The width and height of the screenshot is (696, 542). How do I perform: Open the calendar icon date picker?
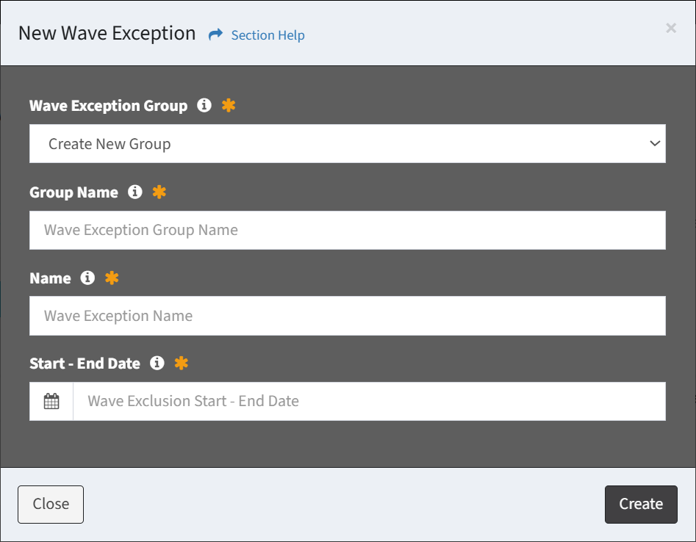coord(51,402)
